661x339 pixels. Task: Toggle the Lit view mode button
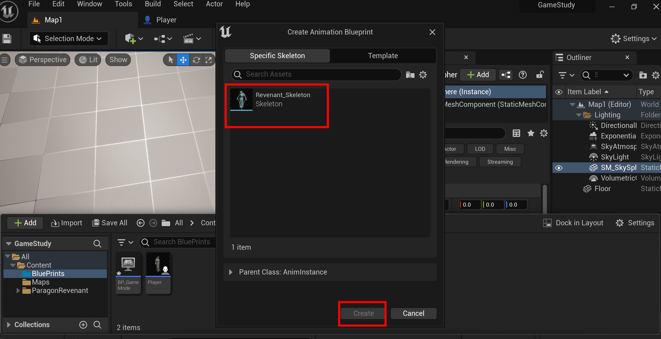[88, 60]
